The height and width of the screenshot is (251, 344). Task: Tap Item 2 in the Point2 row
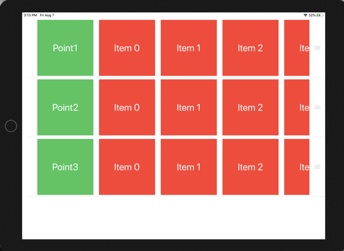click(251, 107)
